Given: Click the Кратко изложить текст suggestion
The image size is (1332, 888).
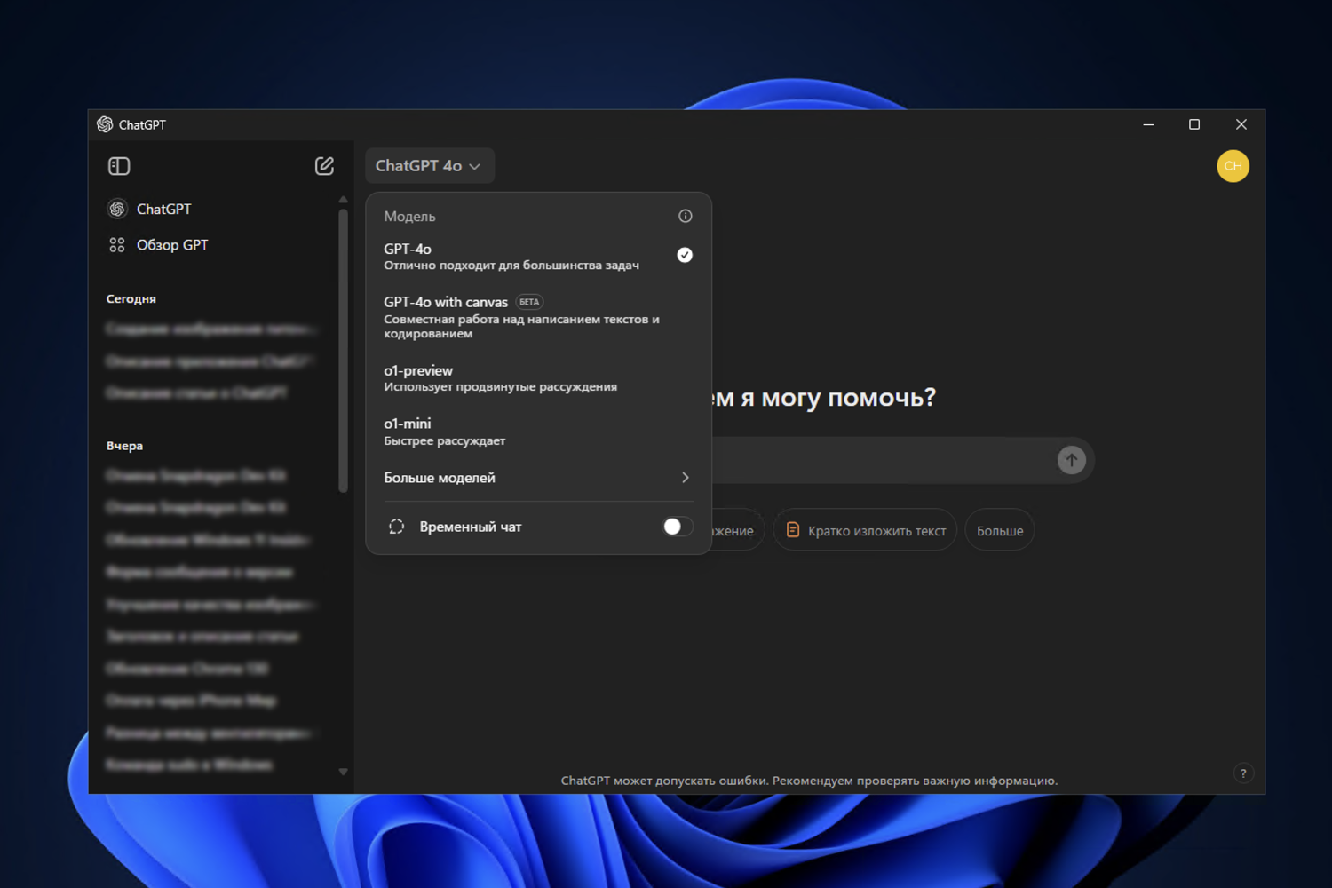Looking at the screenshot, I should pos(865,530).
